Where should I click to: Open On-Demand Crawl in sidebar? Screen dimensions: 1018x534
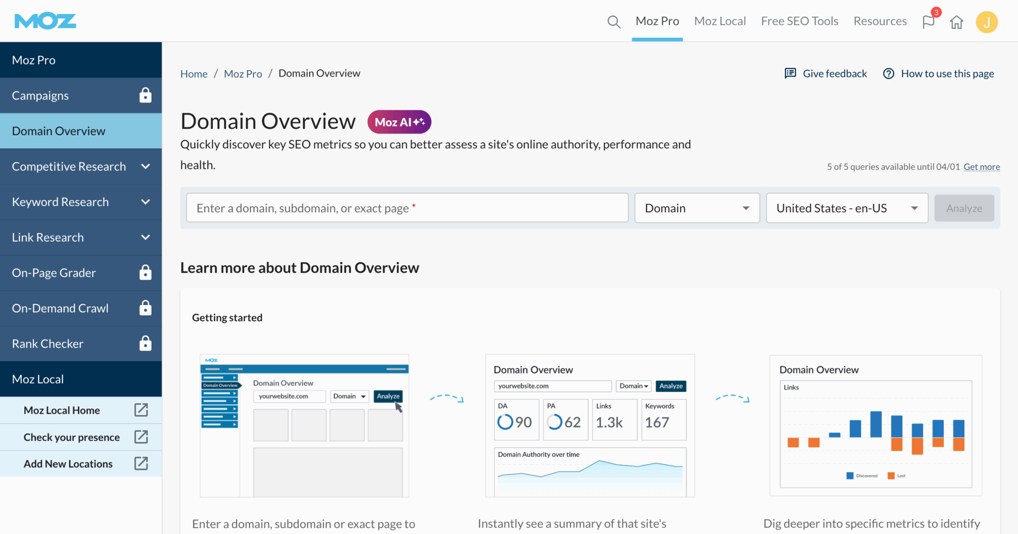click(x=81, y=308)
